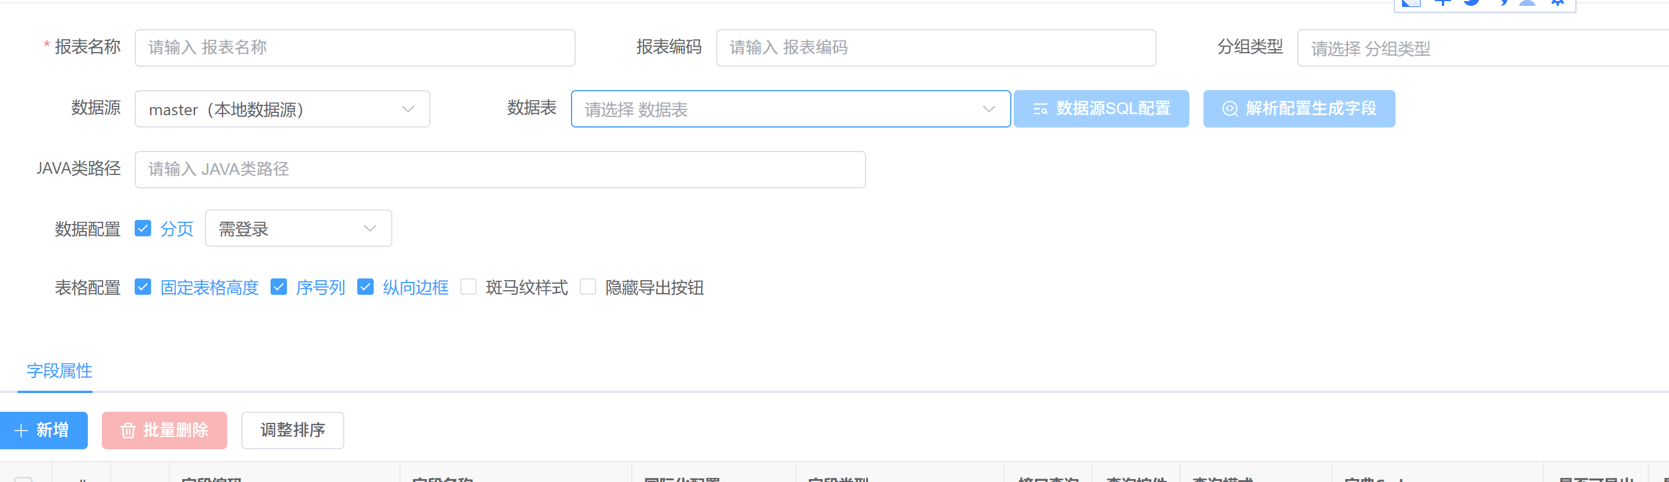This screenshot has width=1669, height=482.
Task: Open the 数据表 selection dropdown
Action: coord(790,109)
